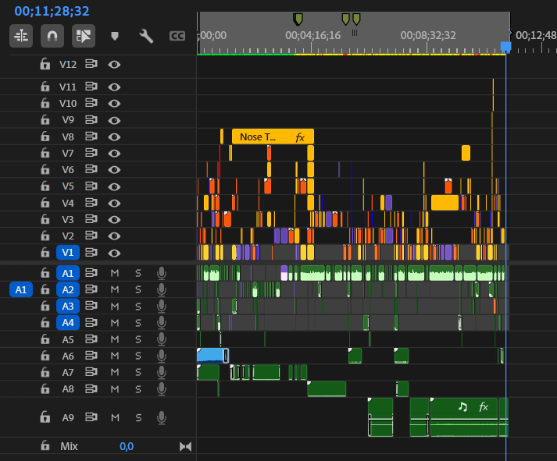Hide the V4 track output
This screenshot has width=557, height=461.
(x=114, y=203)
